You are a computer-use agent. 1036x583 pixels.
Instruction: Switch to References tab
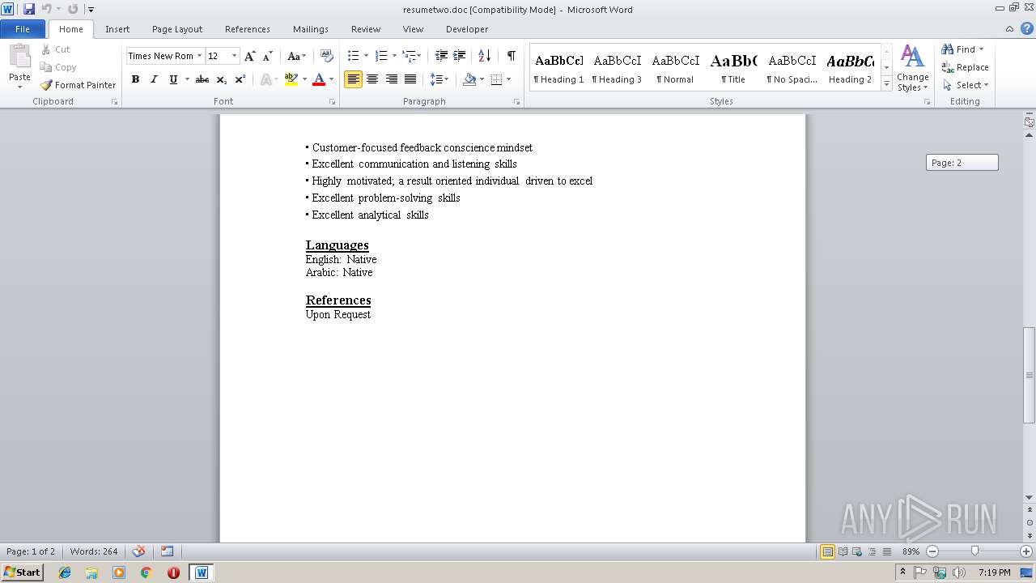[248, 29]
